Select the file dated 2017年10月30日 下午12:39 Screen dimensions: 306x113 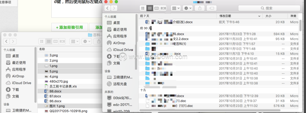pyautogui.click(x=219, y=96)
